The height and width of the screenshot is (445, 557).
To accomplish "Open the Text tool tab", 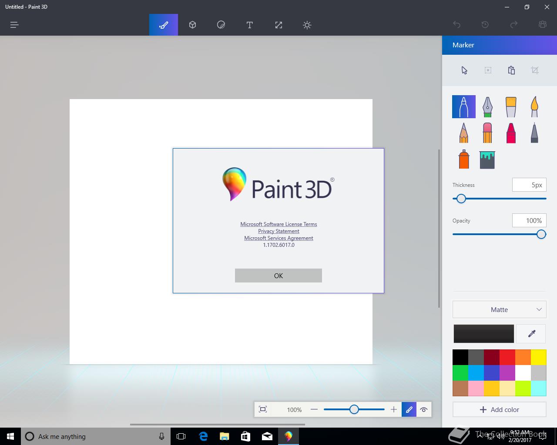I will (x=250, y=25).
